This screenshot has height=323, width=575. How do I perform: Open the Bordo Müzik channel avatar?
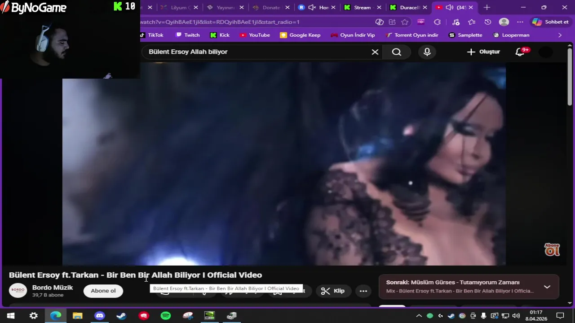coord(18,290)
